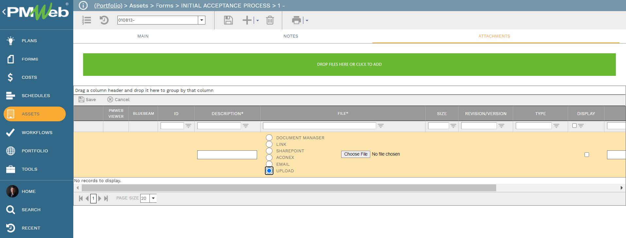Open Forms via document icon

(10, 59)
